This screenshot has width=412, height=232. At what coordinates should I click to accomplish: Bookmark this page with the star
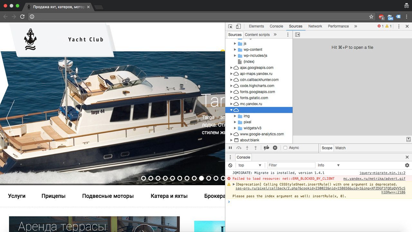click(371, 17)
